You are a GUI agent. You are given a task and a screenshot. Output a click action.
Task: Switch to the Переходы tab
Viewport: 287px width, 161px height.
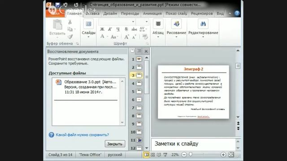tap(130, 13)
